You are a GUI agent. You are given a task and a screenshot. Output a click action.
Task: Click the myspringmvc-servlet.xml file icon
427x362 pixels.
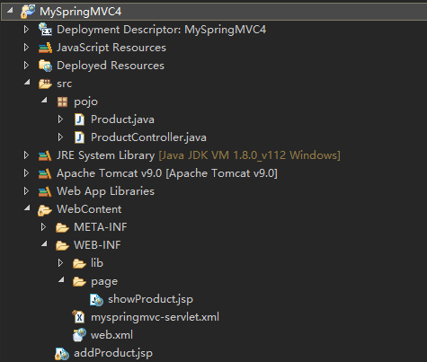(79, 317)
